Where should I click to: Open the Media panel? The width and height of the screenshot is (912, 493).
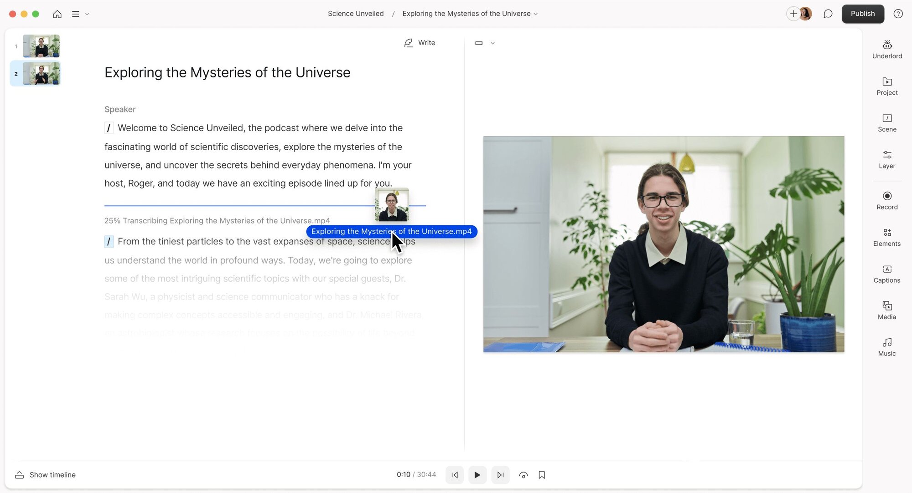coord(886,310)
